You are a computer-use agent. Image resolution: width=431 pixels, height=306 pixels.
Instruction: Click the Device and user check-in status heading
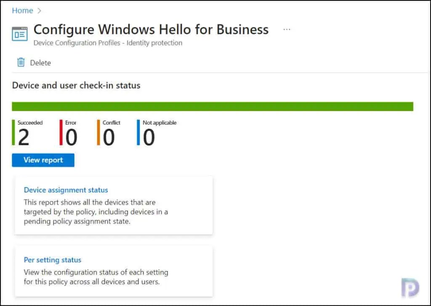pos(76,85)
